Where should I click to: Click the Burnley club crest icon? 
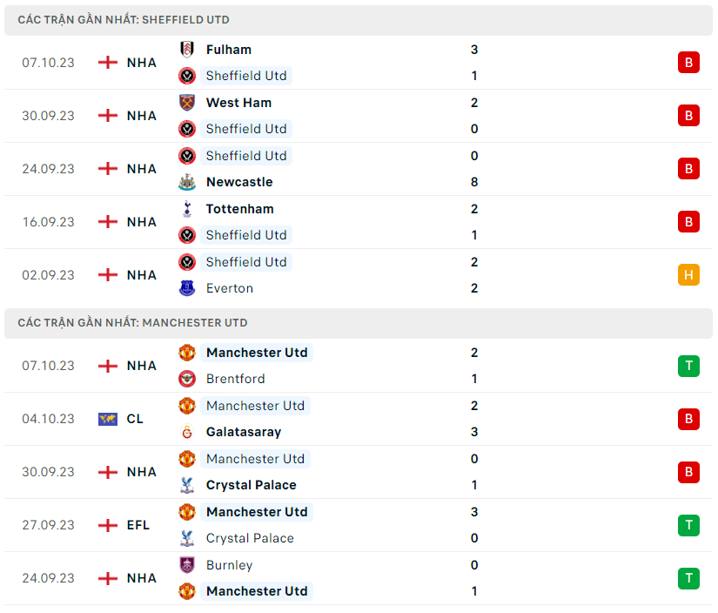pyautogui.click(x=187, y=565)
